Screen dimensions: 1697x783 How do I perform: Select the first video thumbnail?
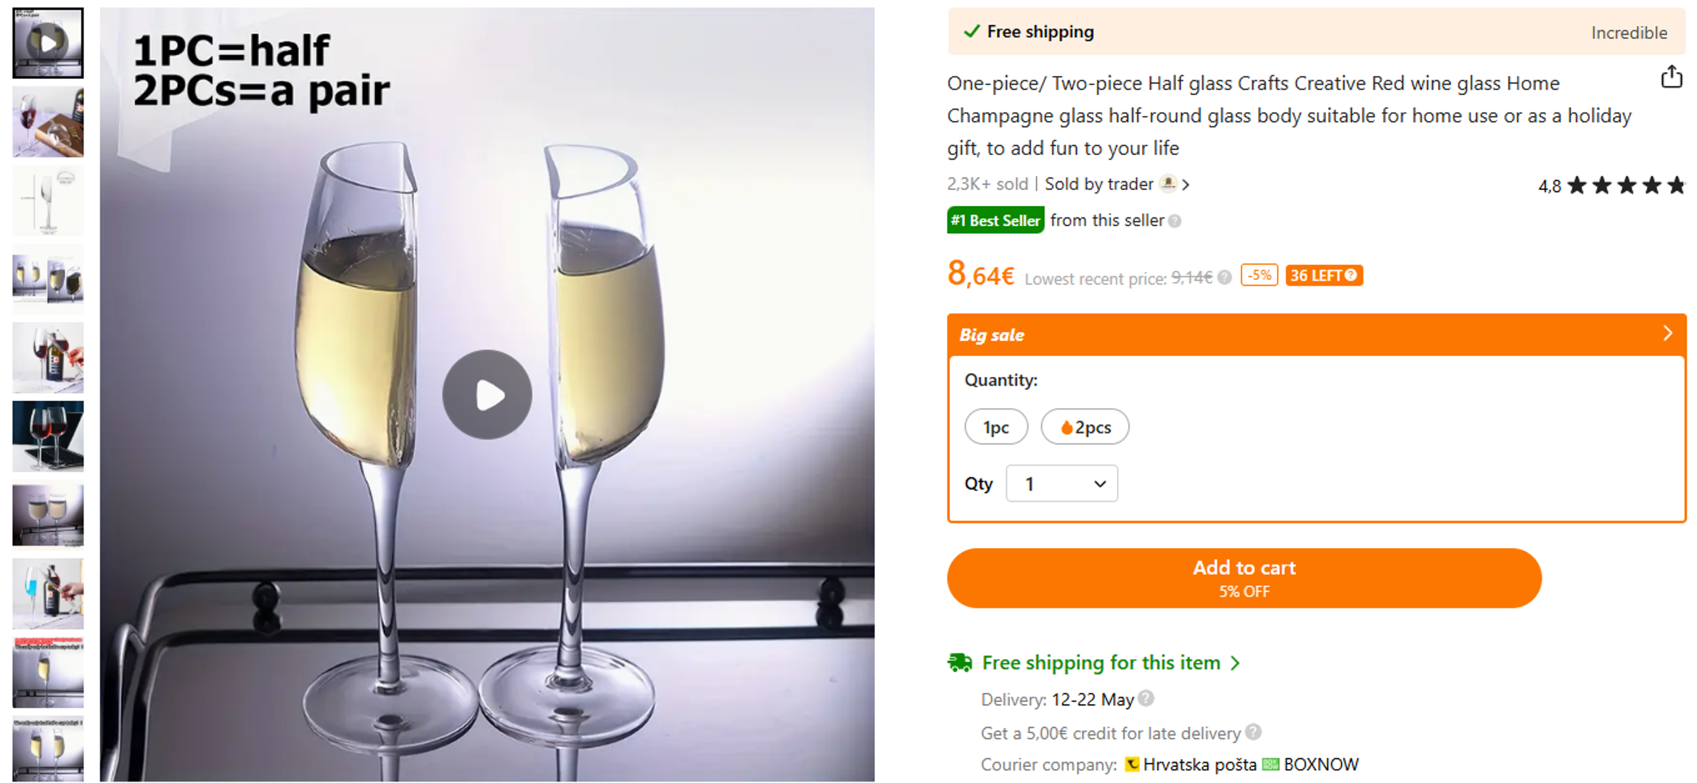tap(48, 43)
